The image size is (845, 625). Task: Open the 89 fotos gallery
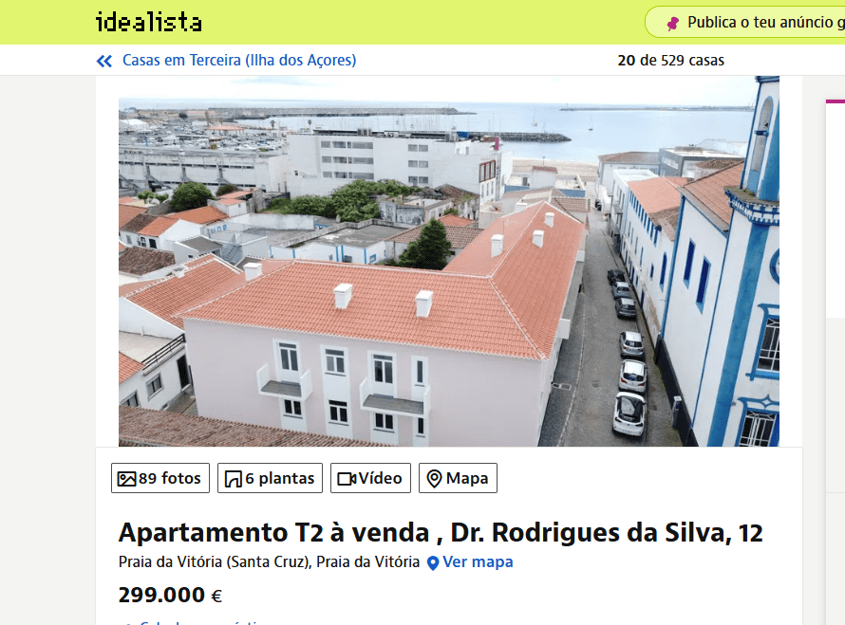(160, 478)
